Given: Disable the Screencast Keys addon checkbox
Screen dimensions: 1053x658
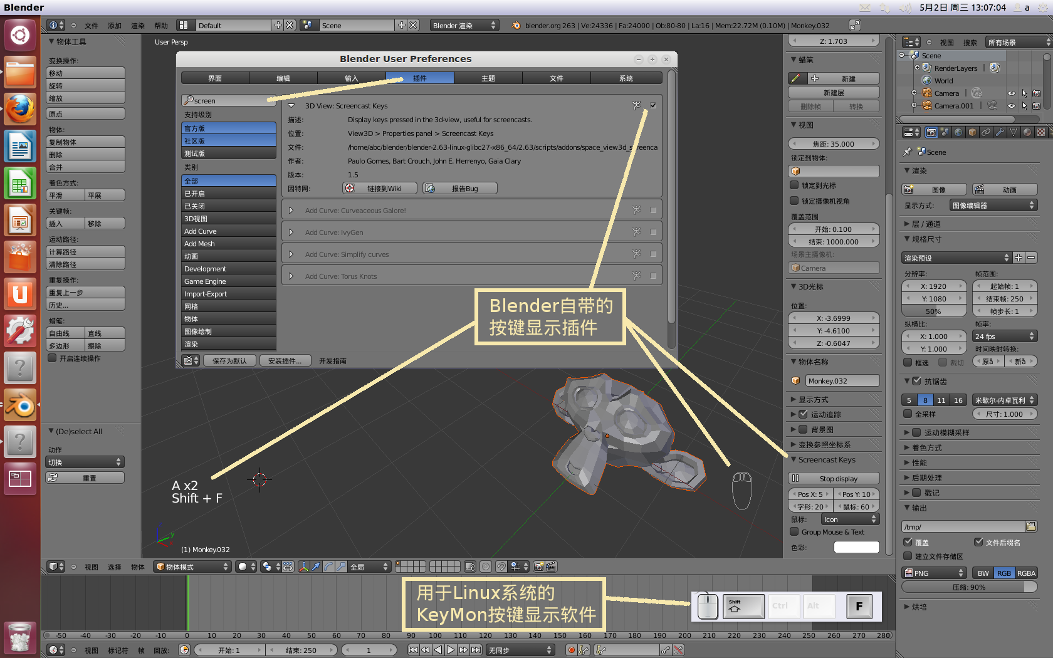Looking at the screenshot, I should (x=653, y=105).
